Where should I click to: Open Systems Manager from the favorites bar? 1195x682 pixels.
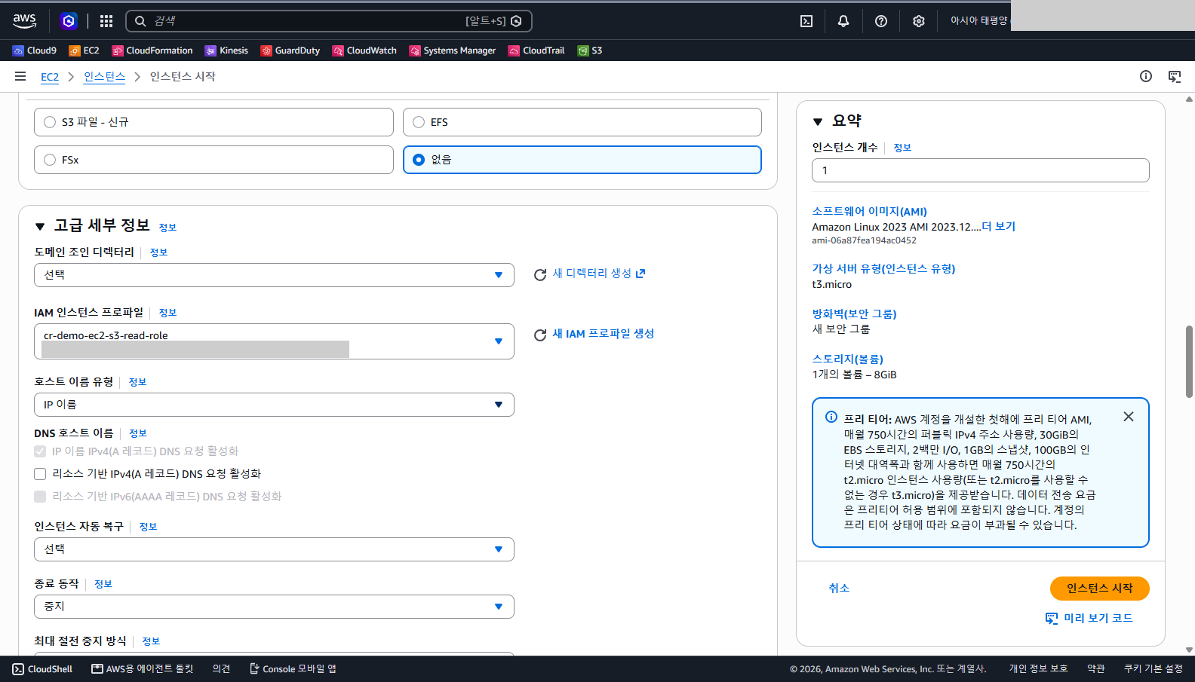[453, 50]
